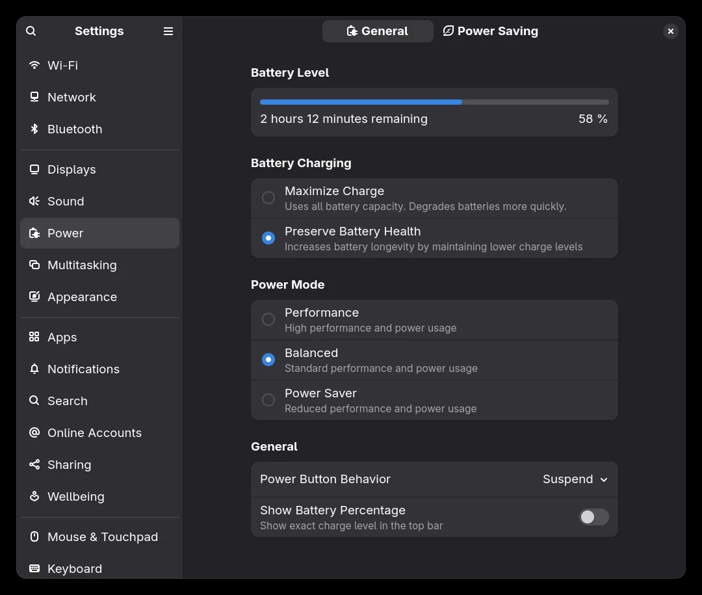Switch to the General tab
The height and width of the screenshot is (595, 702).
378,31
